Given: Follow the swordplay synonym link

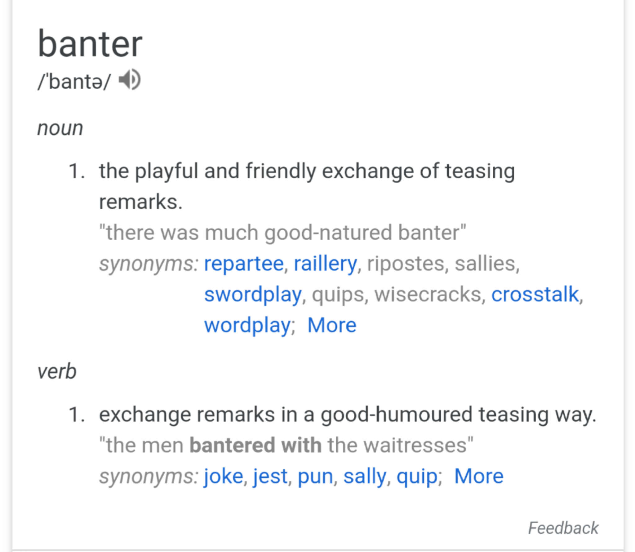Looking at the screenshot, I should [x=253, y=294].
